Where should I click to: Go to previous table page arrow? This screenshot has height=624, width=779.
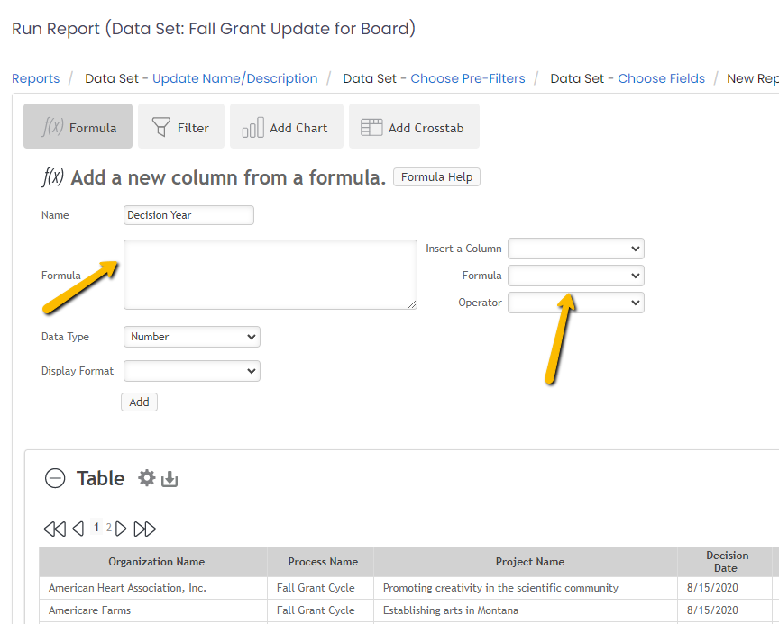tap(78, 529)
